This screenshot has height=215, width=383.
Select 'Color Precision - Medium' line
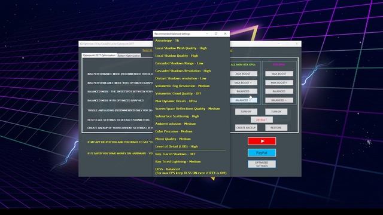coord(174,131)
